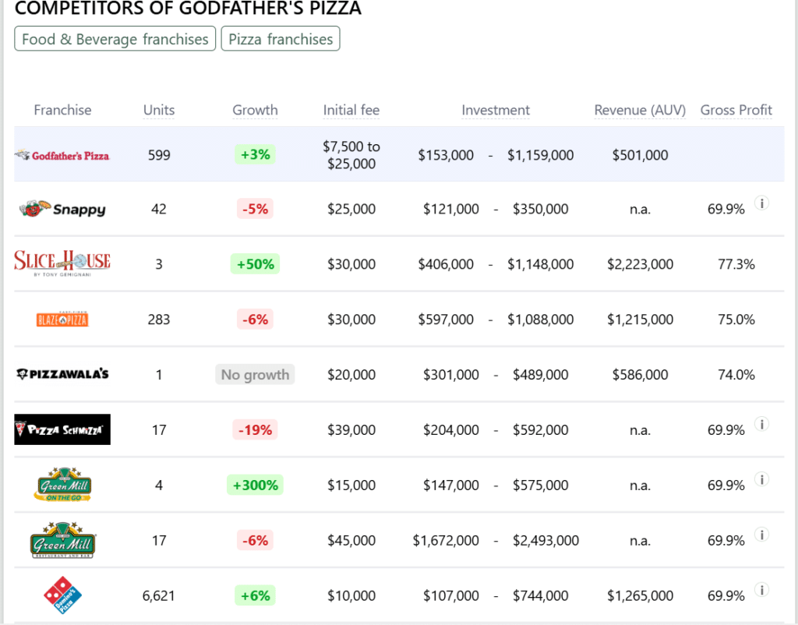
Task: Select the -5% growth badge
Action: point(255,209)
